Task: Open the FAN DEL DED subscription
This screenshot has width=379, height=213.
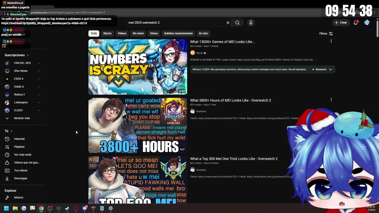Action: click(x=23, y=63)
